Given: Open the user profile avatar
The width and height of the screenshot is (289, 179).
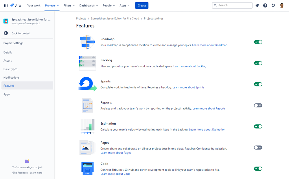Looking at the screenshot, I should coord(282,5).
